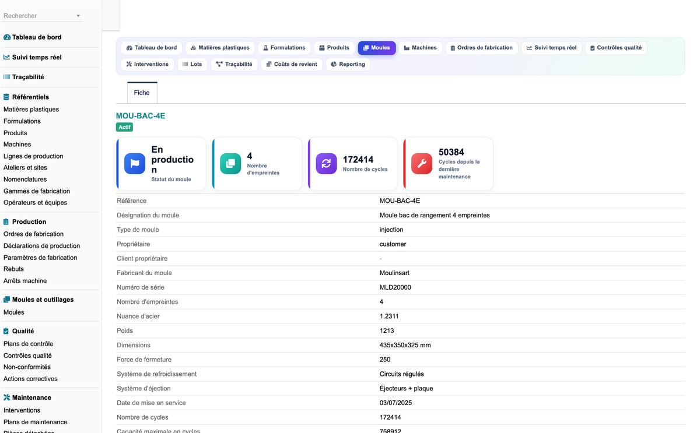Image resolution: width=700 pixels, height=433 pixels.
Task: Click the database icon beside Référentiels
Action: [6, 97]
